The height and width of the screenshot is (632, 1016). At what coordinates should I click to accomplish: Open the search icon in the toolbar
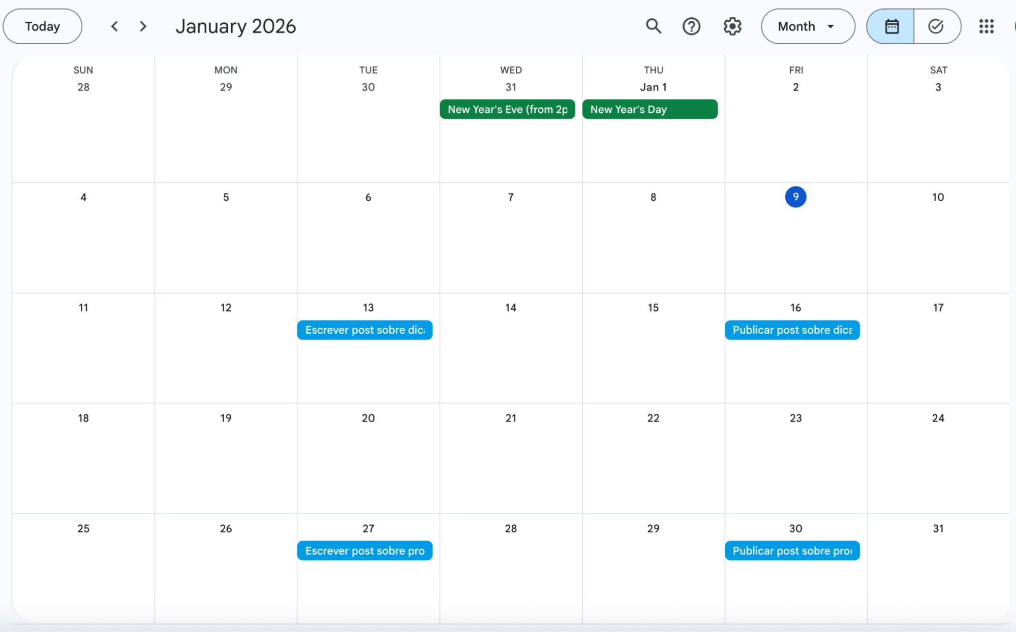653,26
